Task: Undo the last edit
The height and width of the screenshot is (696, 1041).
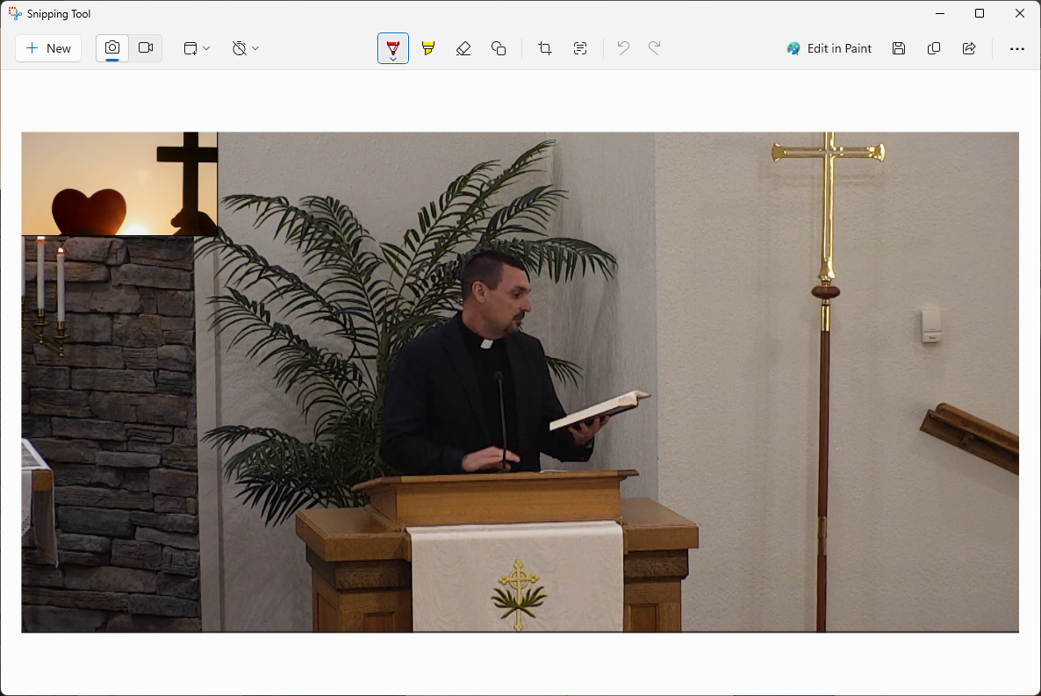Action: 623,48
